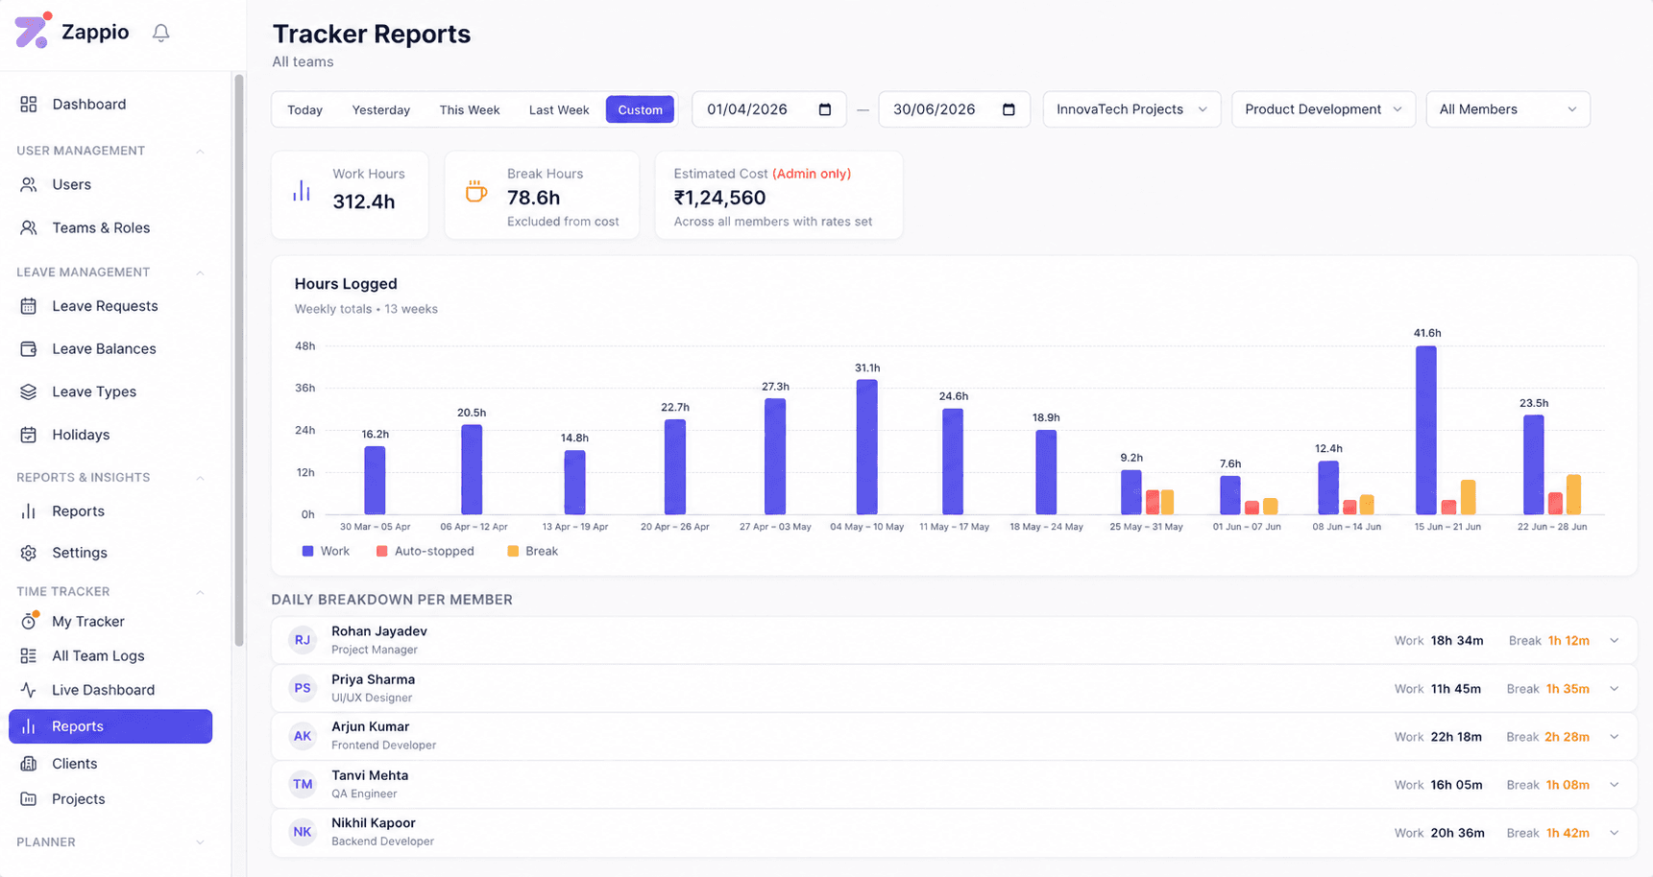This screenshot has width=1653, height=877.
Task: Click the Leave Types layers icon
Action: click(29, 391)
